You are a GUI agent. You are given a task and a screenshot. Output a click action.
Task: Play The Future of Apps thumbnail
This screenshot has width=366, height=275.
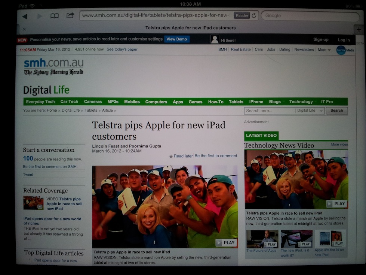262,239
